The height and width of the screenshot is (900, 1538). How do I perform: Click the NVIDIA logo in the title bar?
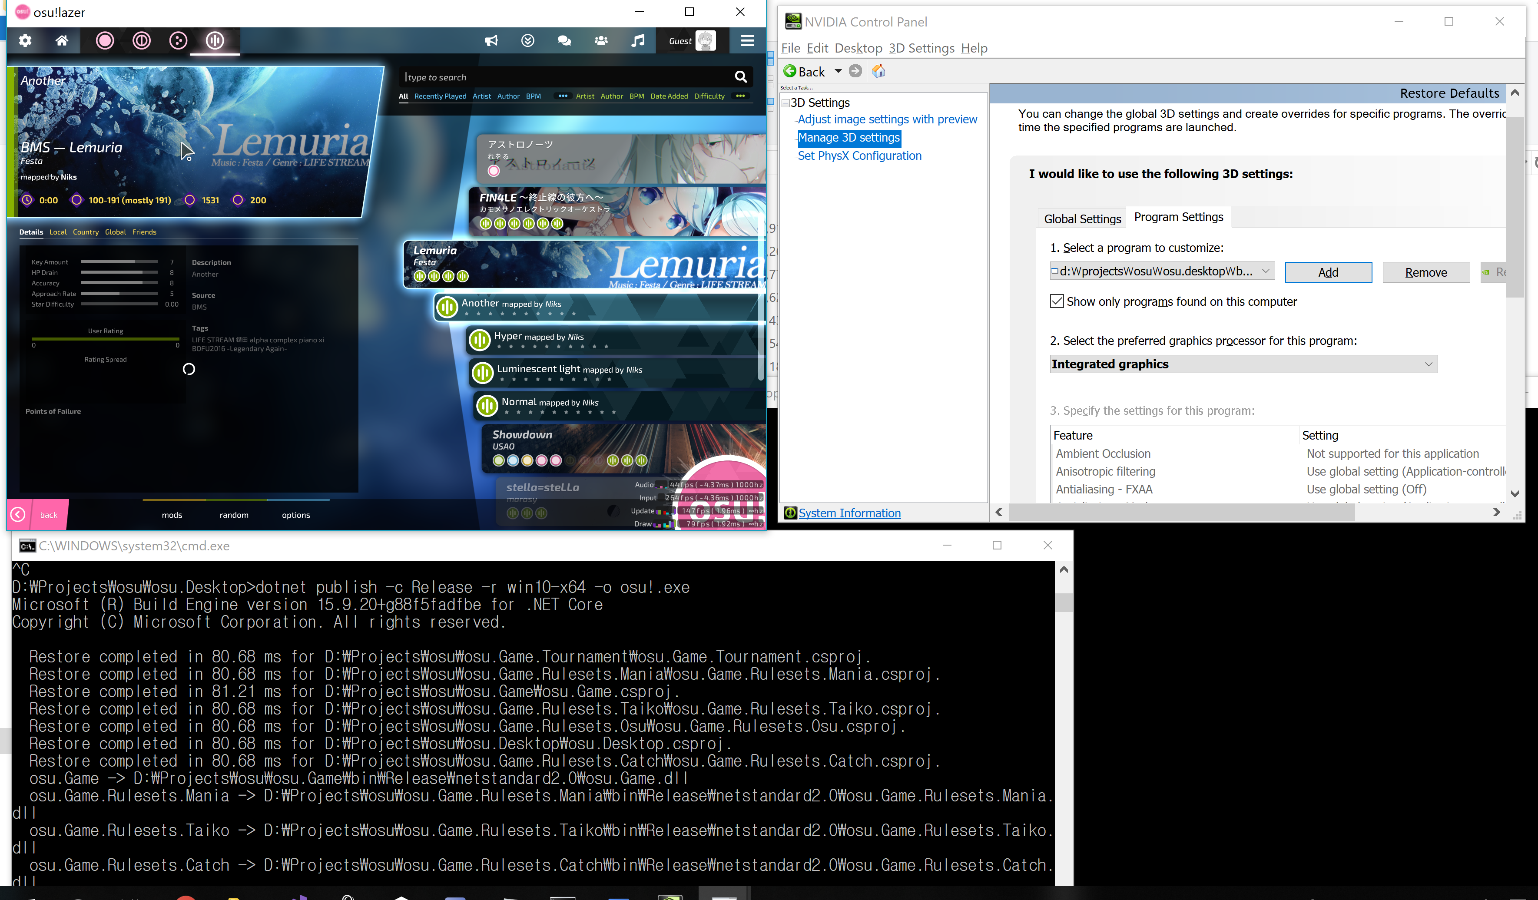pos(793,21)
